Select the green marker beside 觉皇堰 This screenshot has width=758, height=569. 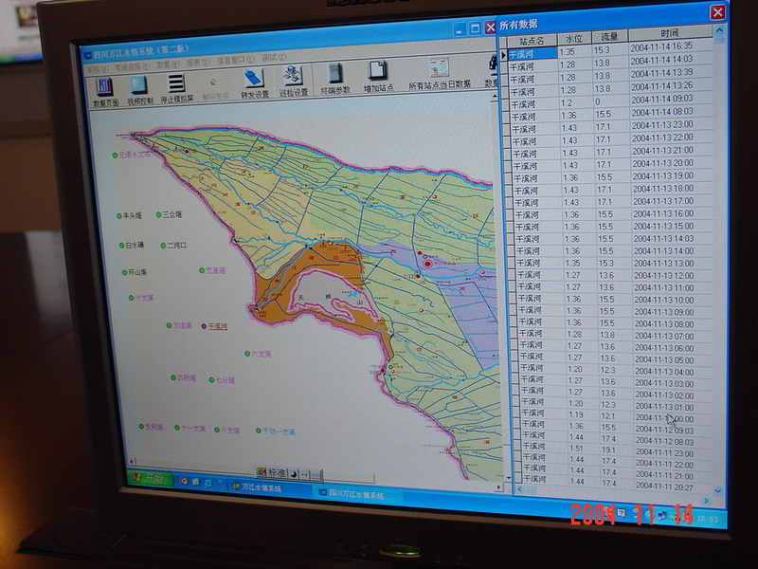202,270
